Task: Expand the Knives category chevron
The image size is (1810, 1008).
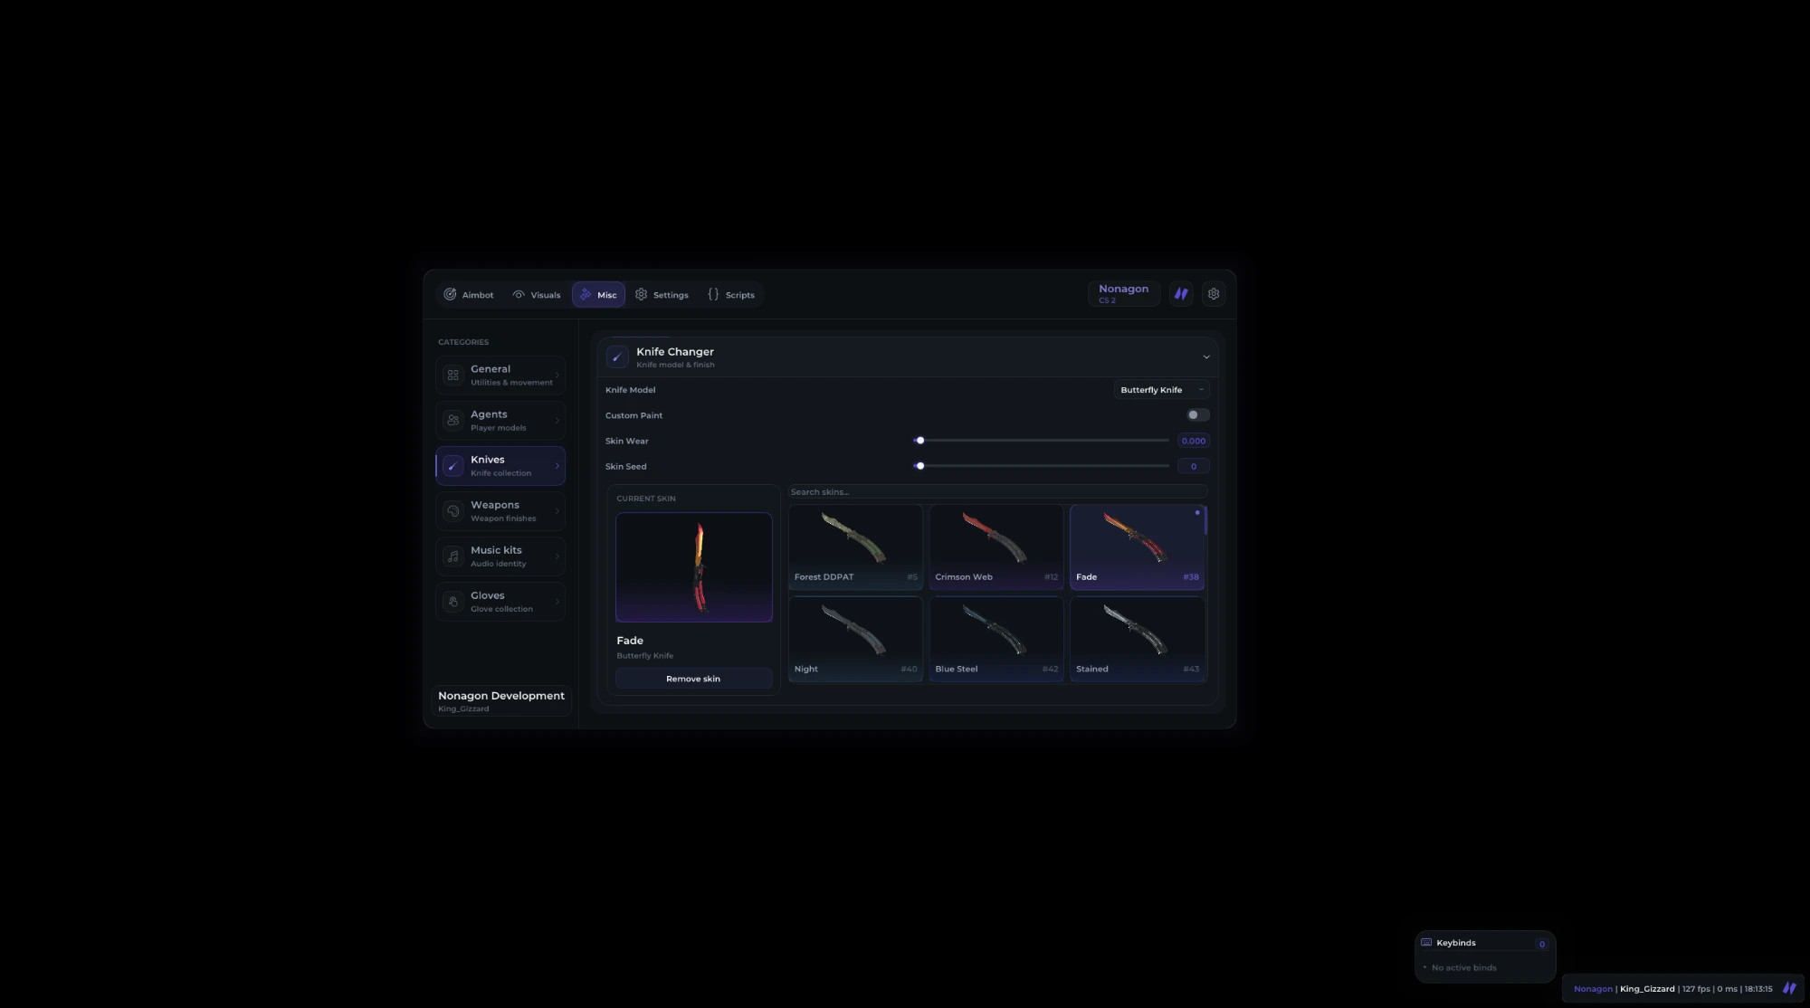Action: [557, 465]
